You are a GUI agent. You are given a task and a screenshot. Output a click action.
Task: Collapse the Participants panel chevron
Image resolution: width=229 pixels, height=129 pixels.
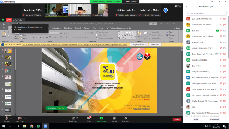point(187,6)
